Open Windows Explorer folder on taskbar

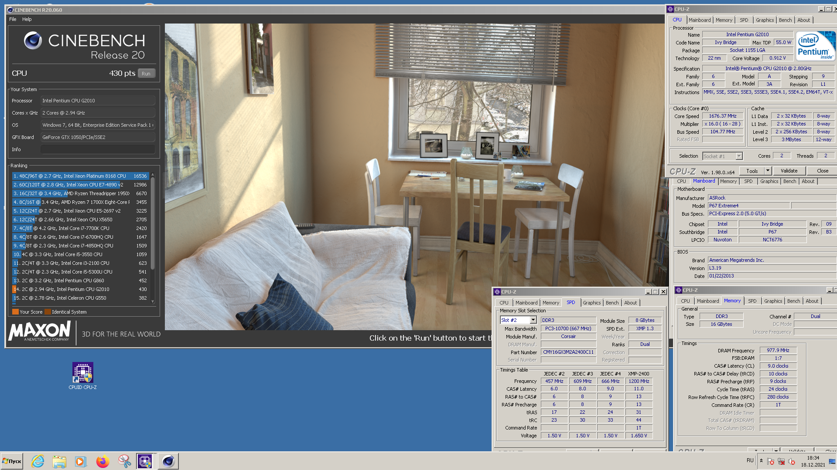pos(59,461)
